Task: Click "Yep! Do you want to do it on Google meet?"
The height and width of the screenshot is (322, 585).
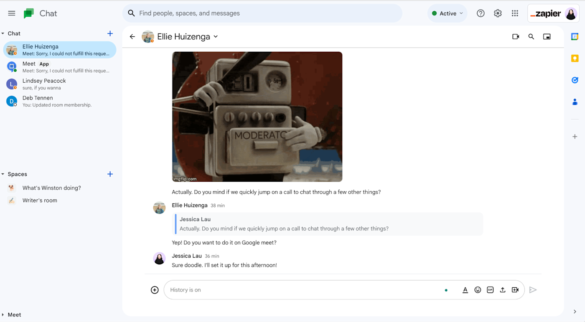Action: click(224, 243)
